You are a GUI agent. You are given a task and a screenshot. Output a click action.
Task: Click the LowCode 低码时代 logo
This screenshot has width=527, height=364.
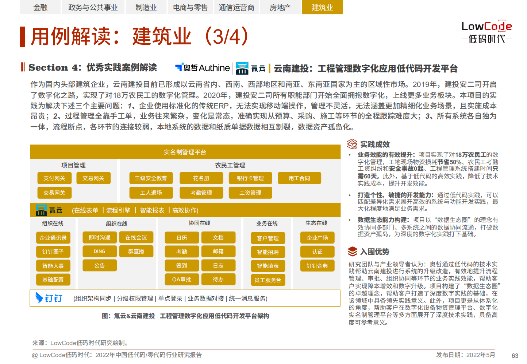point(486,32)
